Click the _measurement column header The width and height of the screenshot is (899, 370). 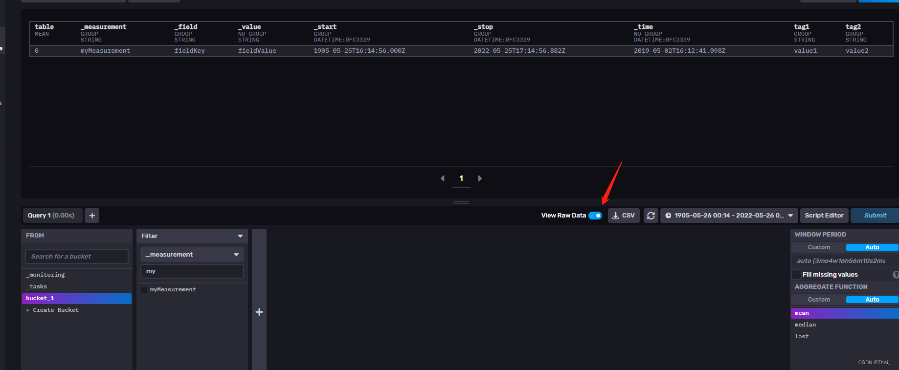[103, 27]
